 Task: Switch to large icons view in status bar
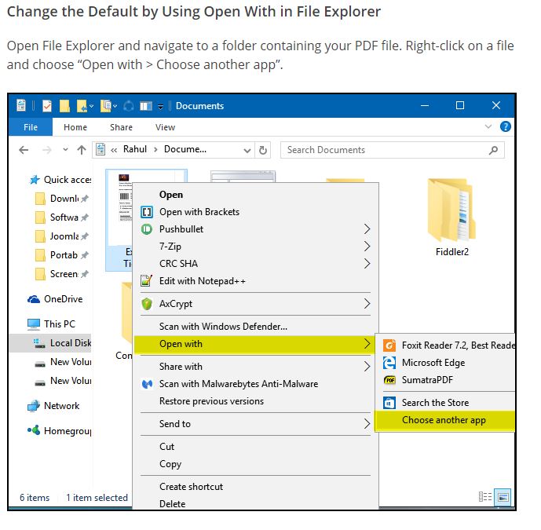coord(503,497)
